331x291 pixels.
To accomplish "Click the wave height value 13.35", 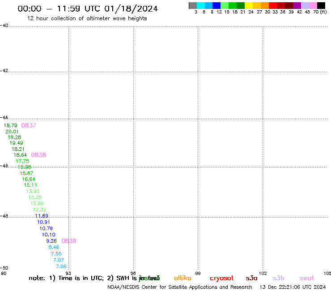I will [35, 197].
